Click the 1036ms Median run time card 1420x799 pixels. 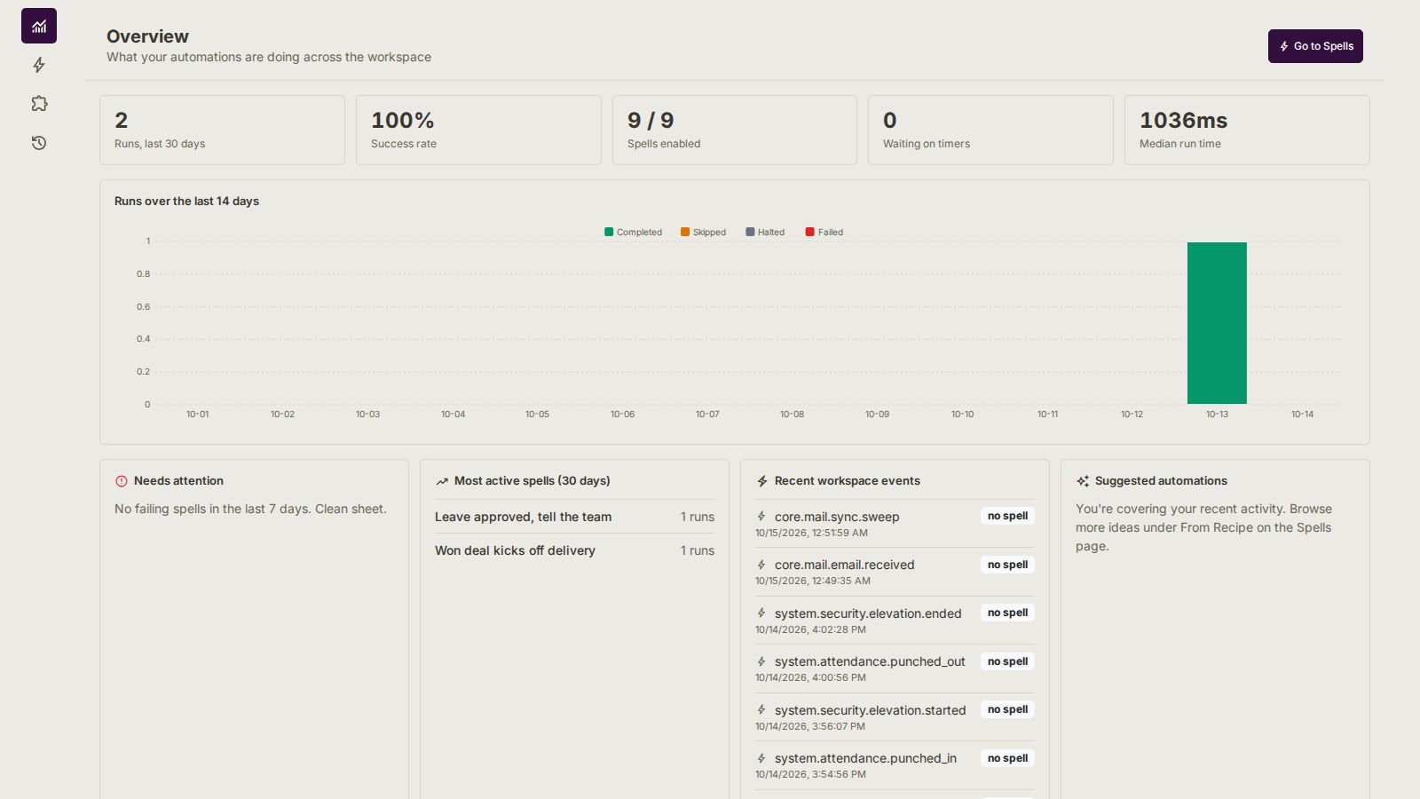pos(1247,130)
